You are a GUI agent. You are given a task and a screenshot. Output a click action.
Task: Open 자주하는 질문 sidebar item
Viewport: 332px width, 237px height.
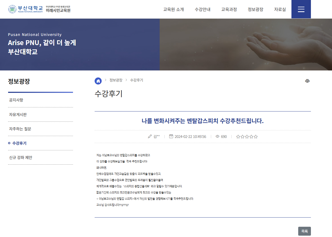[20, 129]
